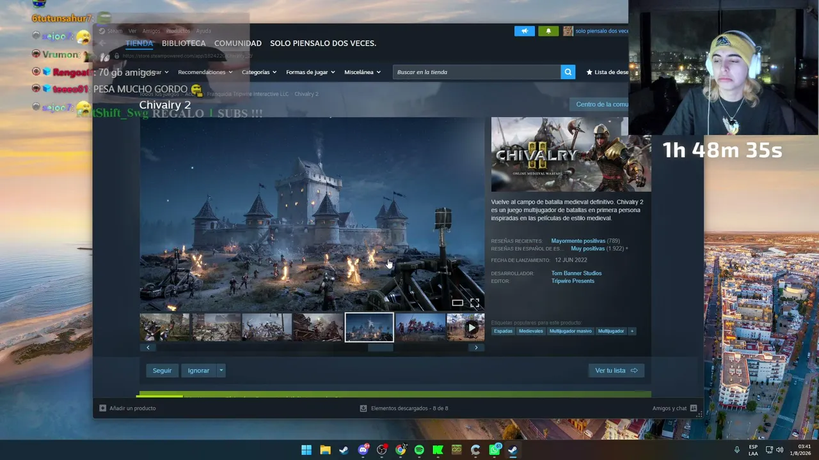Click Ver tu lista button
This screenshot has height=460, width=819.
coord(616,371)
